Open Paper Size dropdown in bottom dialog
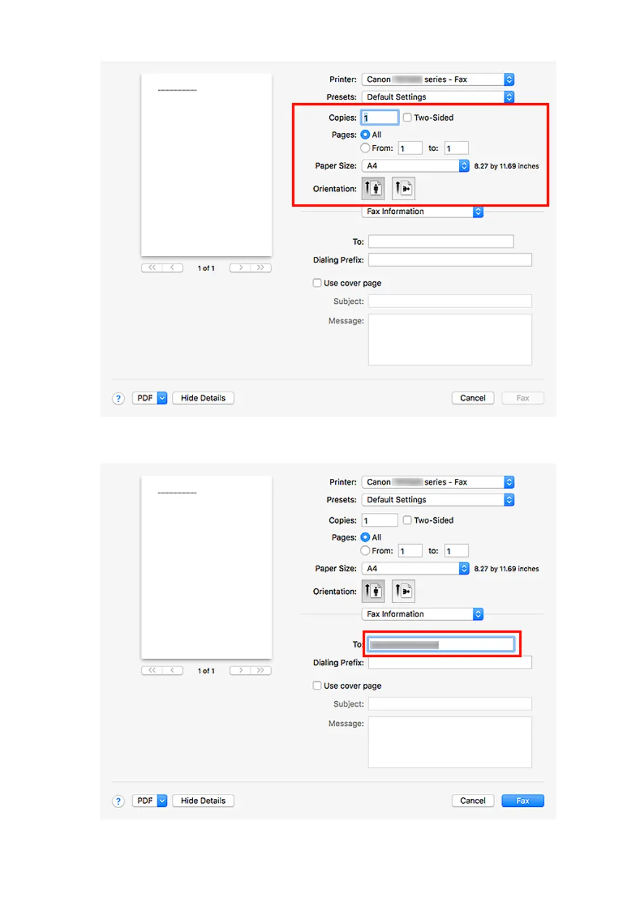643x909 pixels. coord(415,568)
